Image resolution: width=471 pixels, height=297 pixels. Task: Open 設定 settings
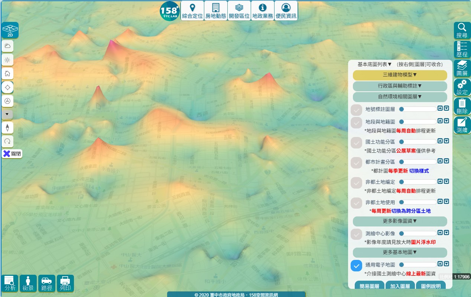click(x=462, y=87)
